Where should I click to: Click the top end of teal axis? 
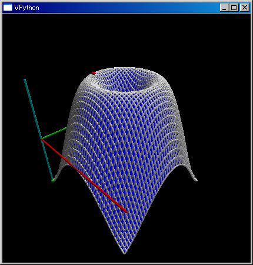tap(25, 79)
